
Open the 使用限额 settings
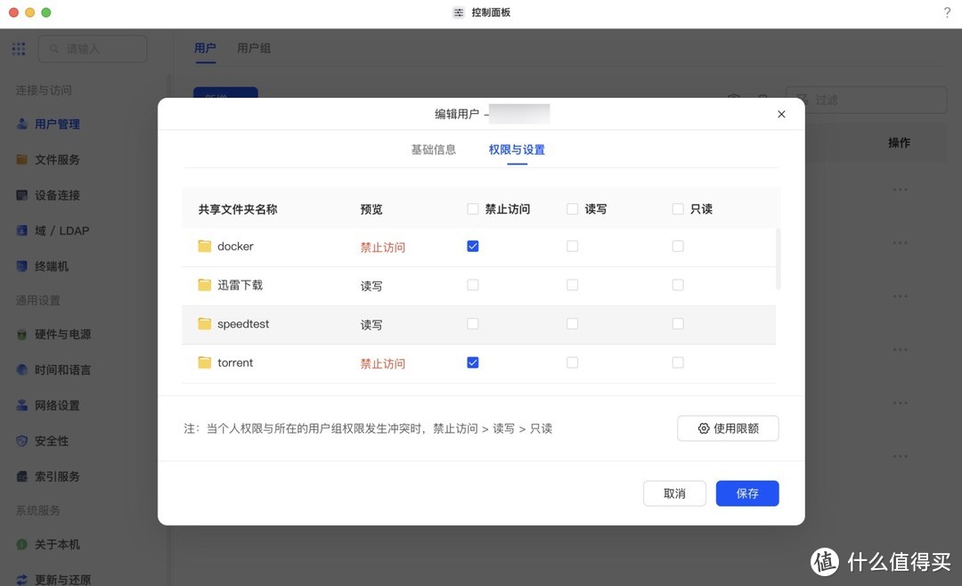tap(728, 428)
